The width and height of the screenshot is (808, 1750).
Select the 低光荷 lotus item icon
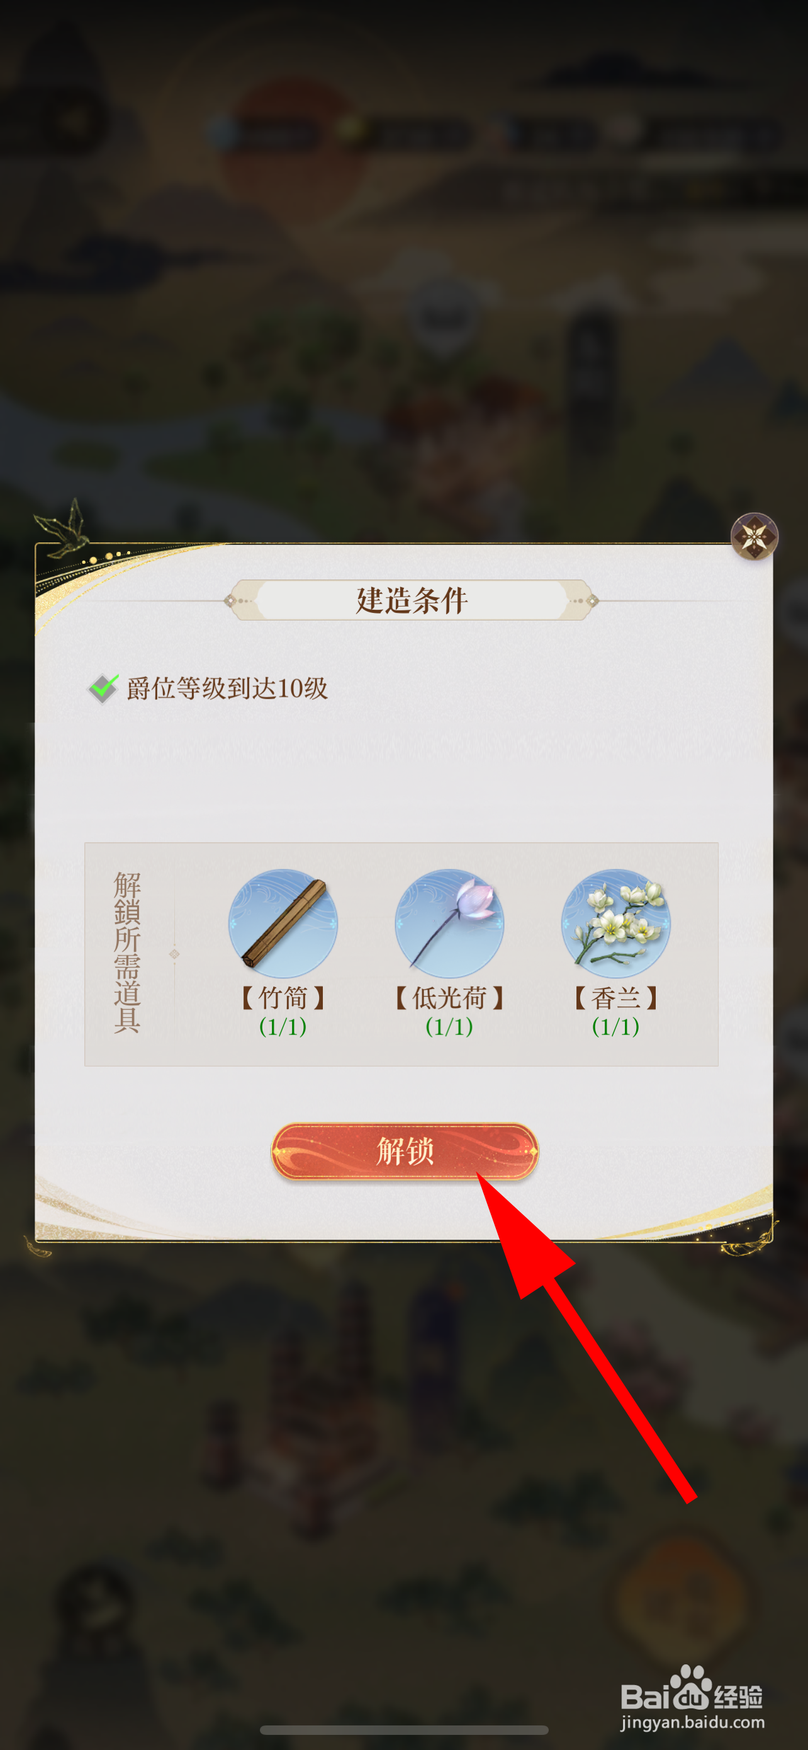tap(449, 924)
